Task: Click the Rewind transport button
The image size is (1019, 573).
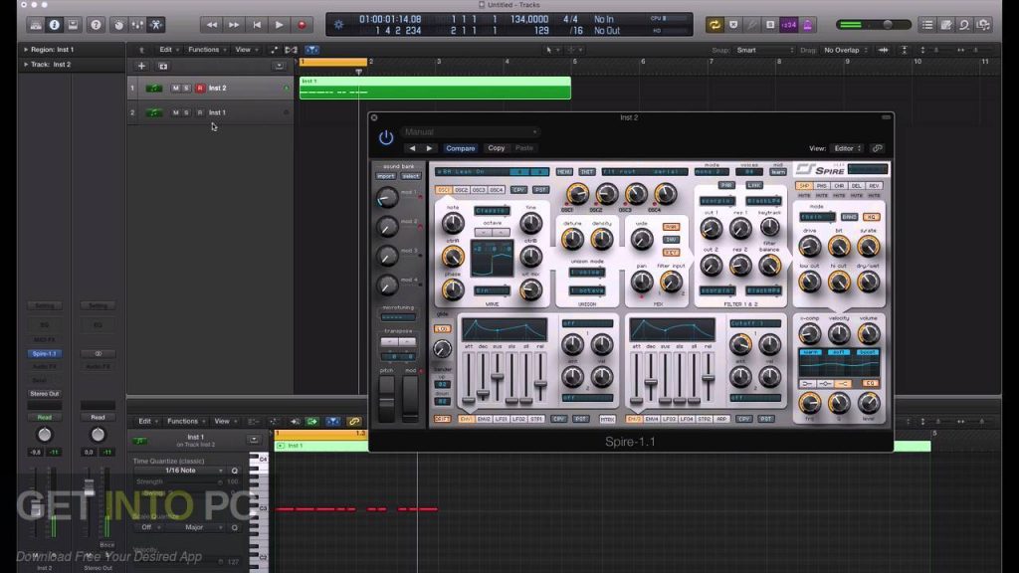Action: [x=211, y=25]
